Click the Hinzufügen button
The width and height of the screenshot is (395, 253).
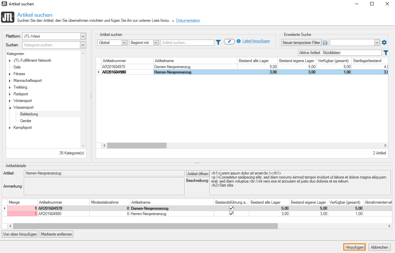pos(354,247)
